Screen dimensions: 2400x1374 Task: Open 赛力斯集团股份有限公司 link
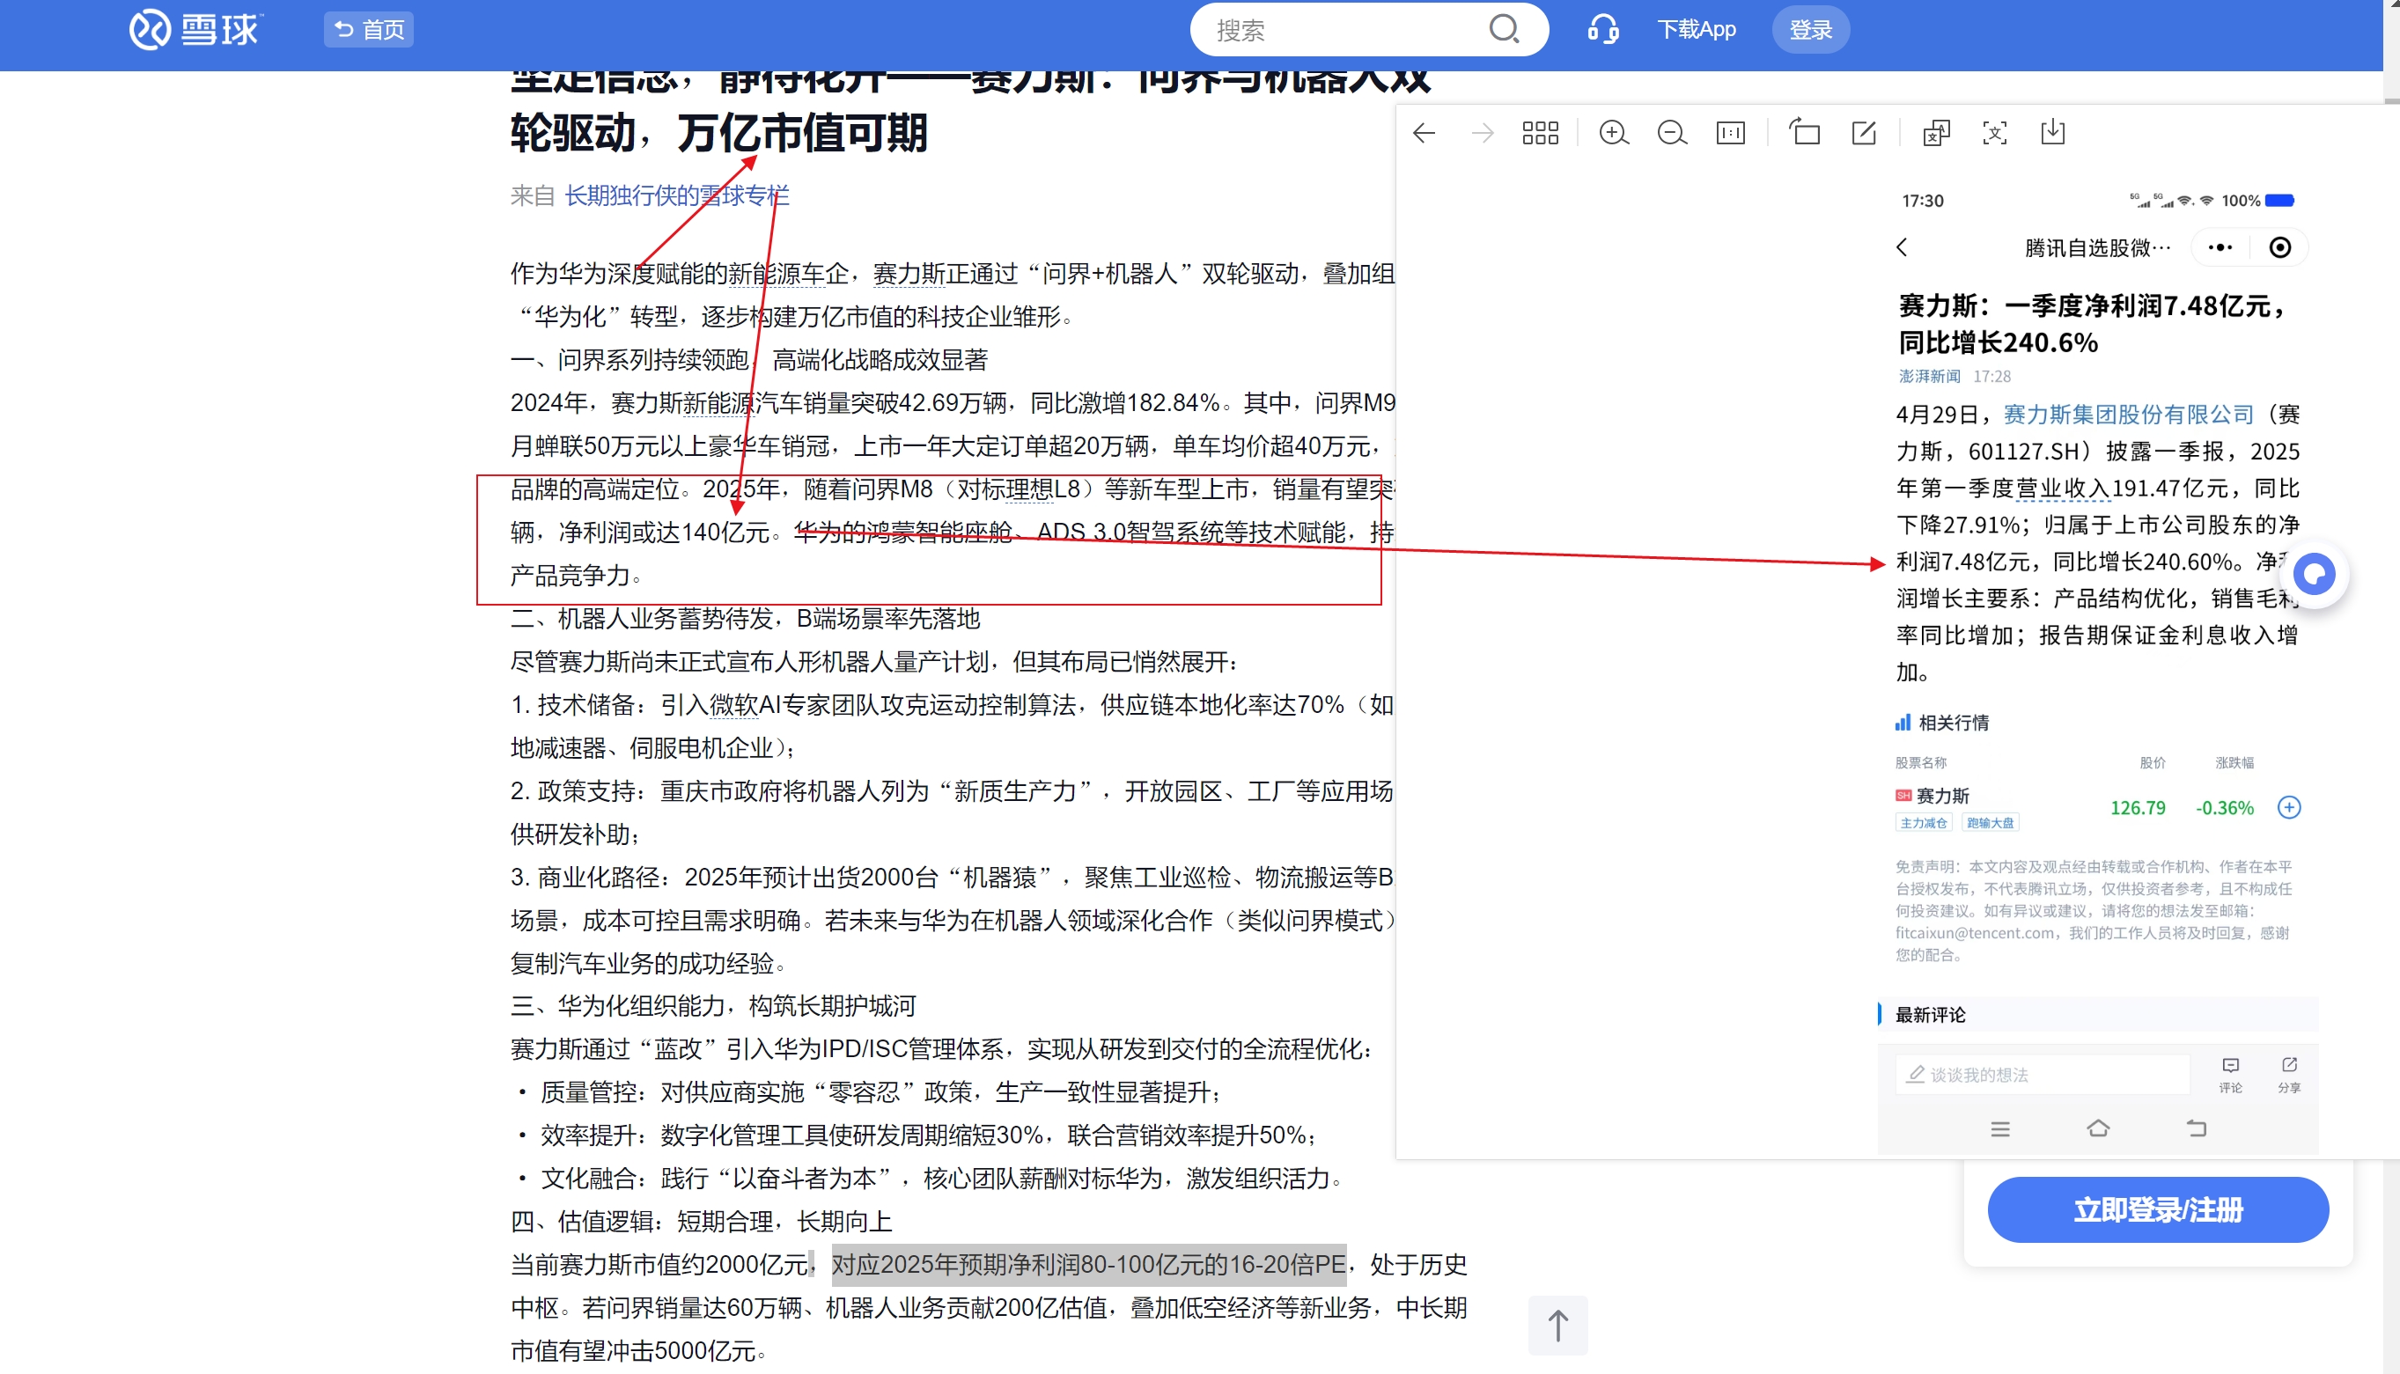click(x=2129, y=414)
